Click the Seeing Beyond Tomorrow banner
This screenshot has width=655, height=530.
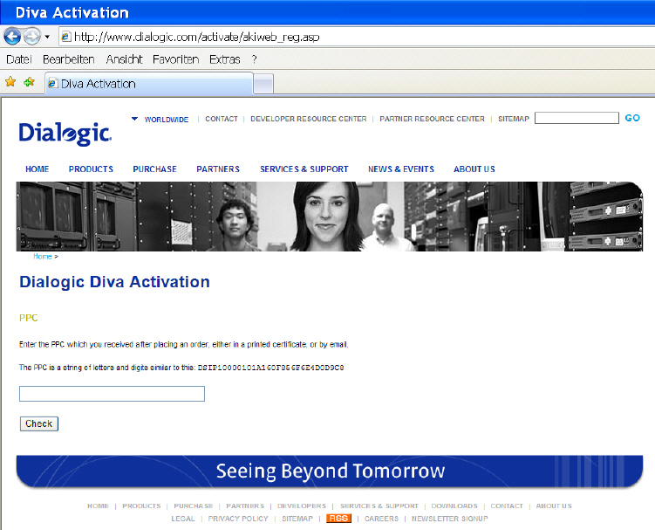[x=330, y=471]
